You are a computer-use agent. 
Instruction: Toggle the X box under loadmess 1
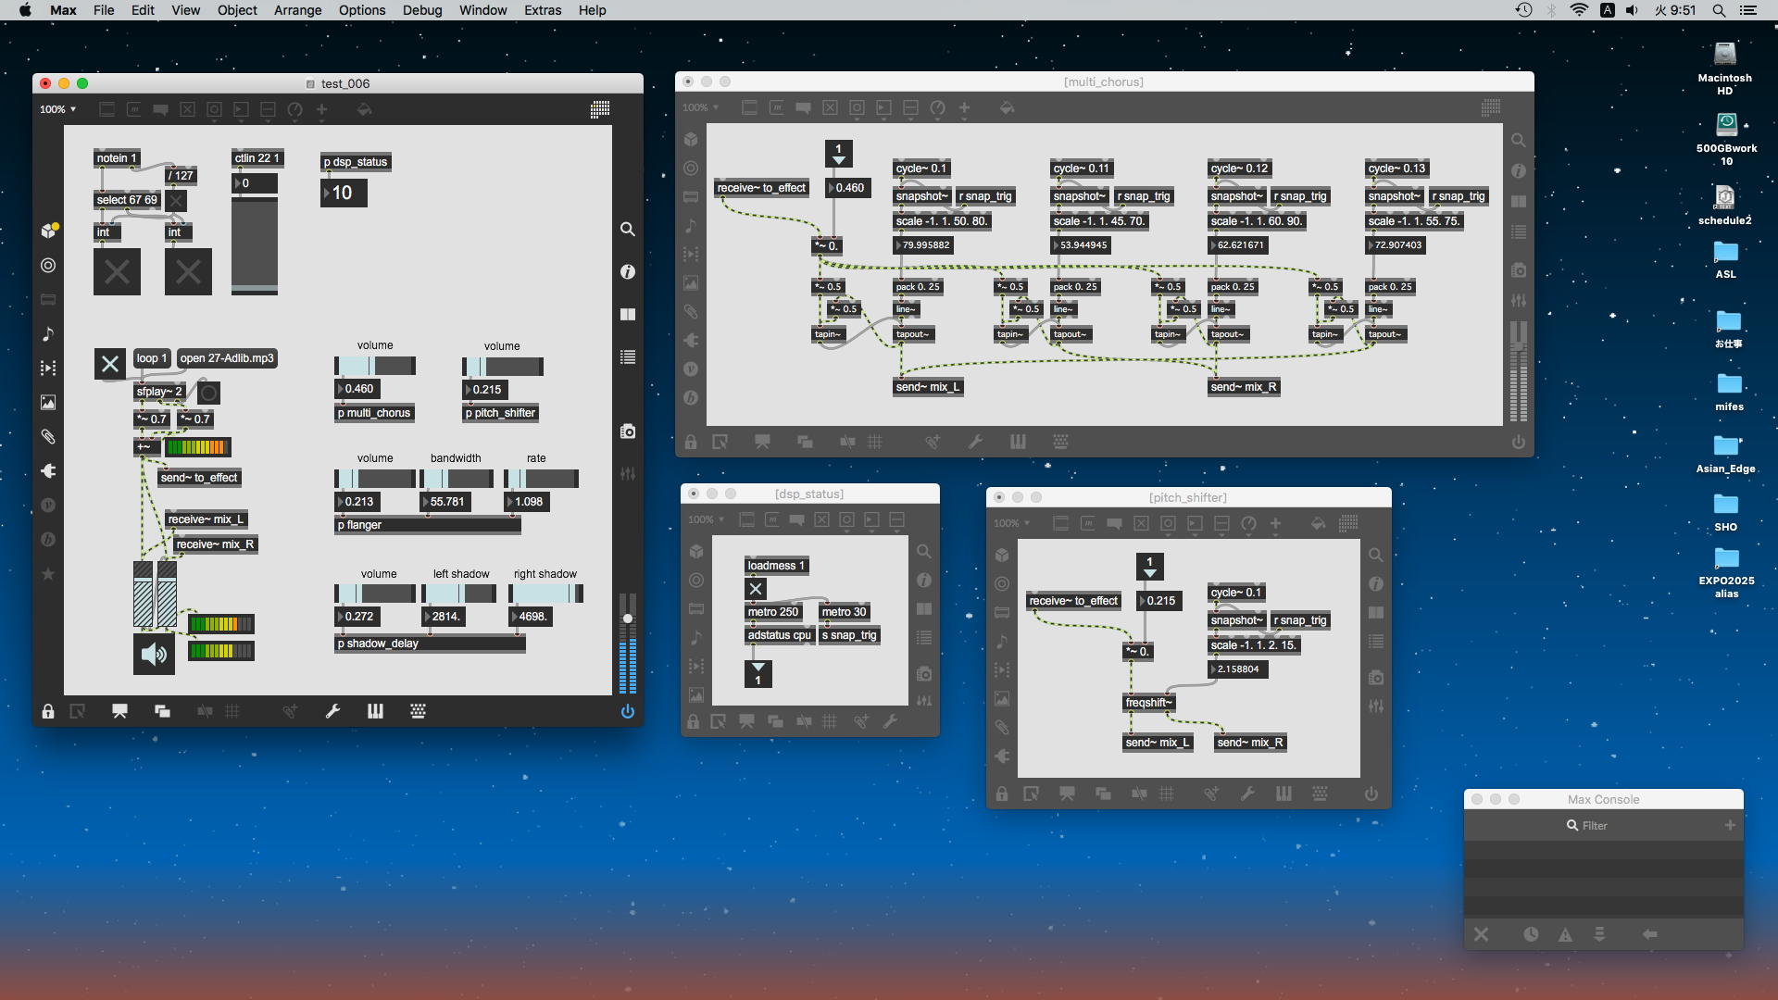tap(756, 589)
